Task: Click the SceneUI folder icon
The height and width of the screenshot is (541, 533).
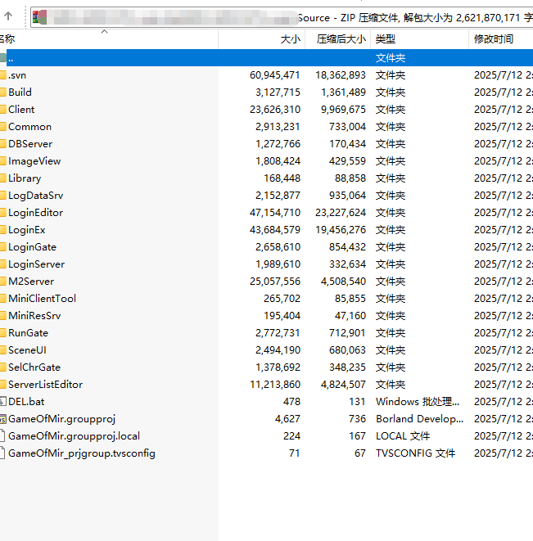Action: point(3,350)
